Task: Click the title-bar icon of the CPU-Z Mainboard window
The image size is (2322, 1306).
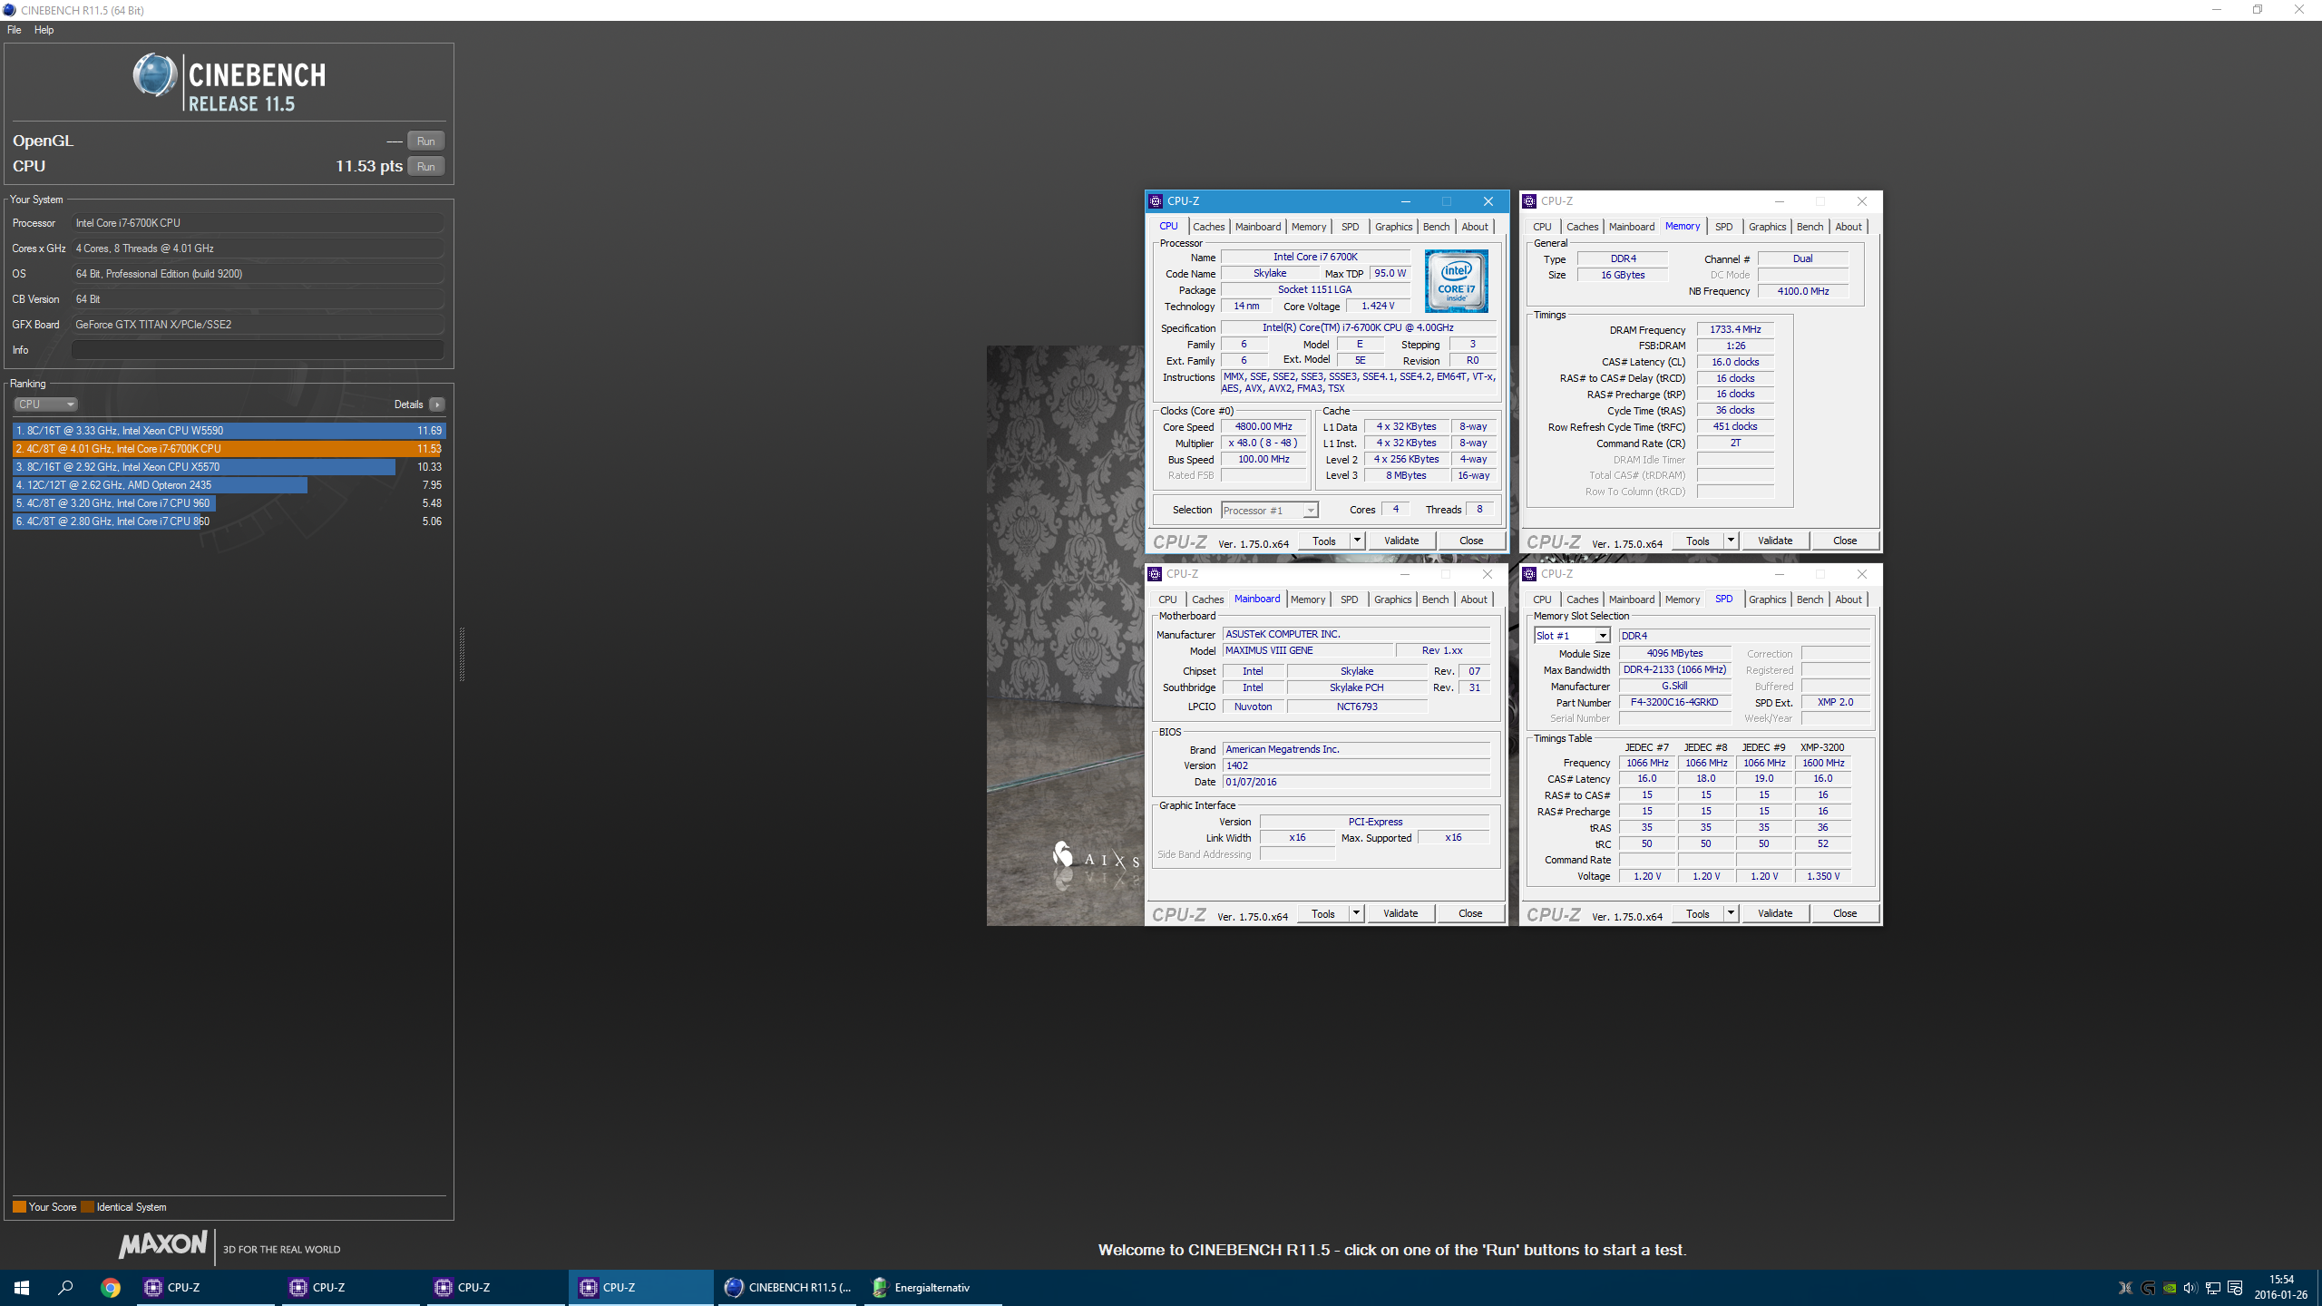Action: [1155, 574]
